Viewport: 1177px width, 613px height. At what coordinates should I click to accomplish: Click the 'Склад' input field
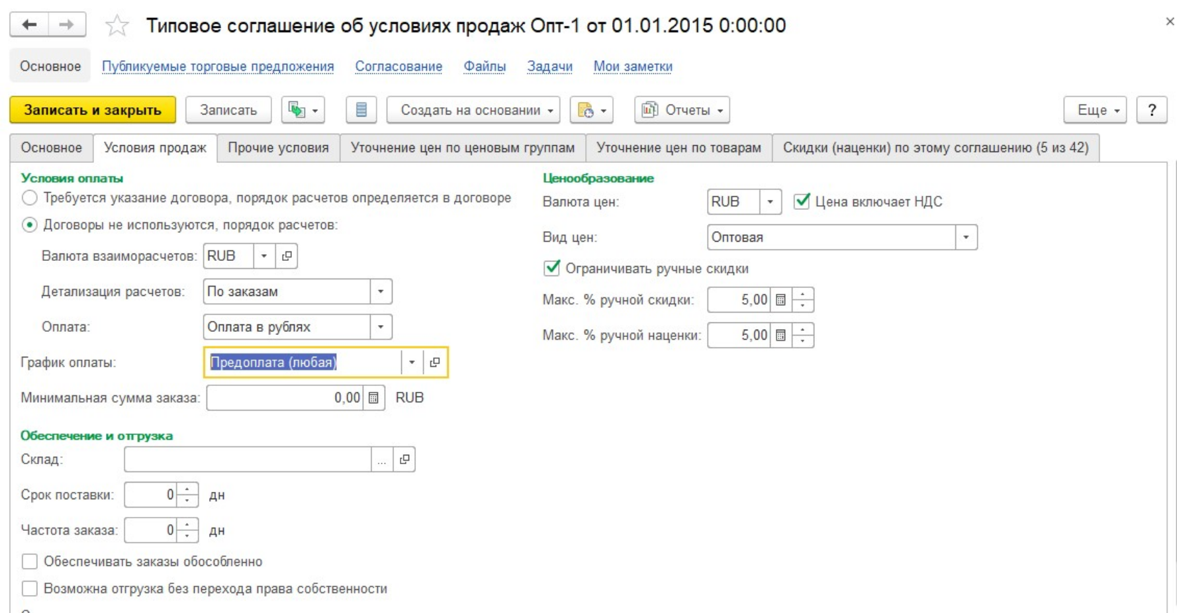(248, 459)
